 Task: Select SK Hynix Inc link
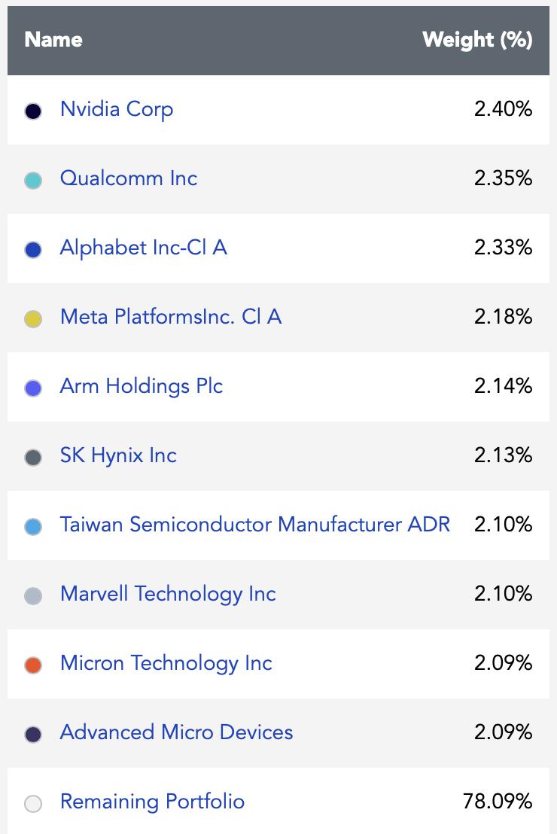[x=118, y=456]
